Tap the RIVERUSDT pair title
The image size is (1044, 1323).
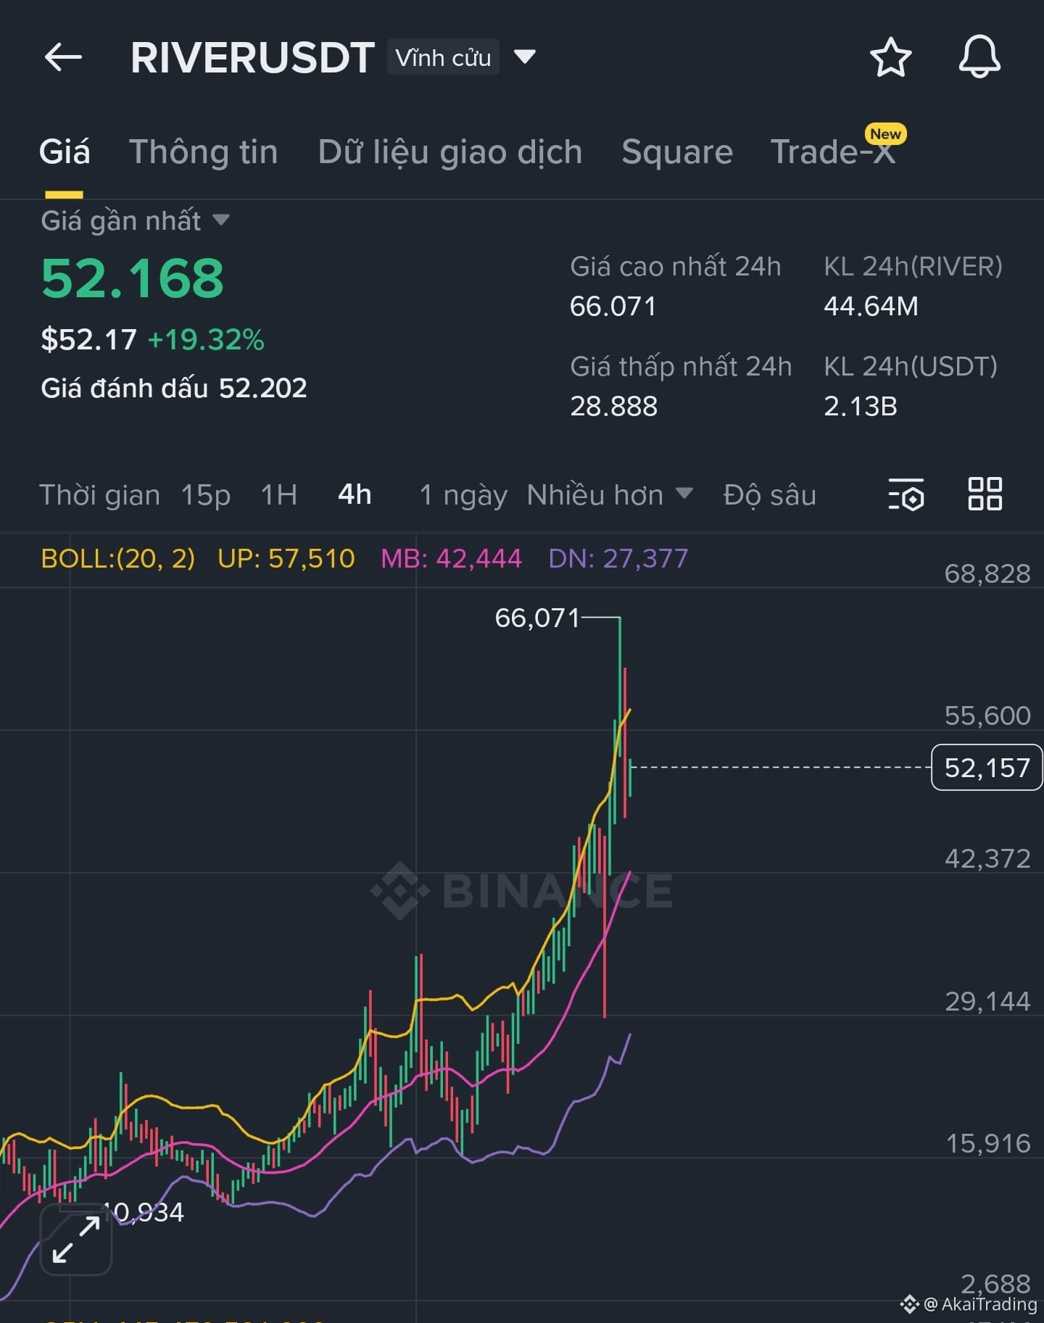(253, 57)
